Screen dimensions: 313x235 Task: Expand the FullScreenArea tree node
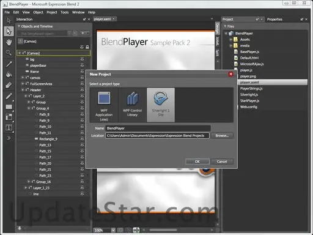click(x=23, y=84)
